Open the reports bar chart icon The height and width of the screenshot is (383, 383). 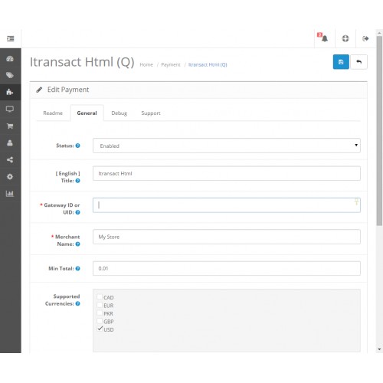[10, 193]
